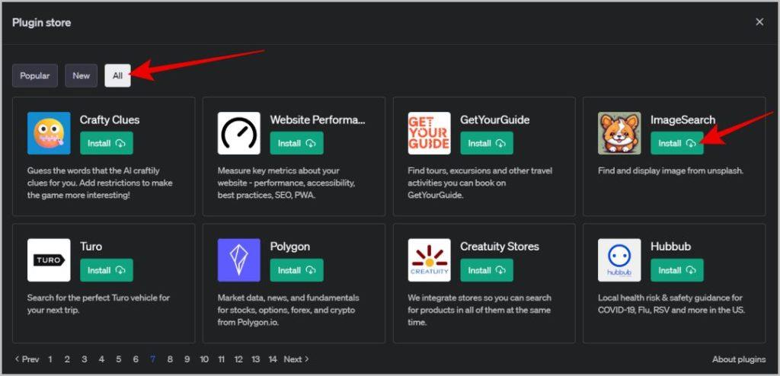Image resolution: width=780 pixels, height=376 pixels.
Task: Click the 'Find tours, excursions' description text
Action: pyautogui.click(x=480, y=183)
